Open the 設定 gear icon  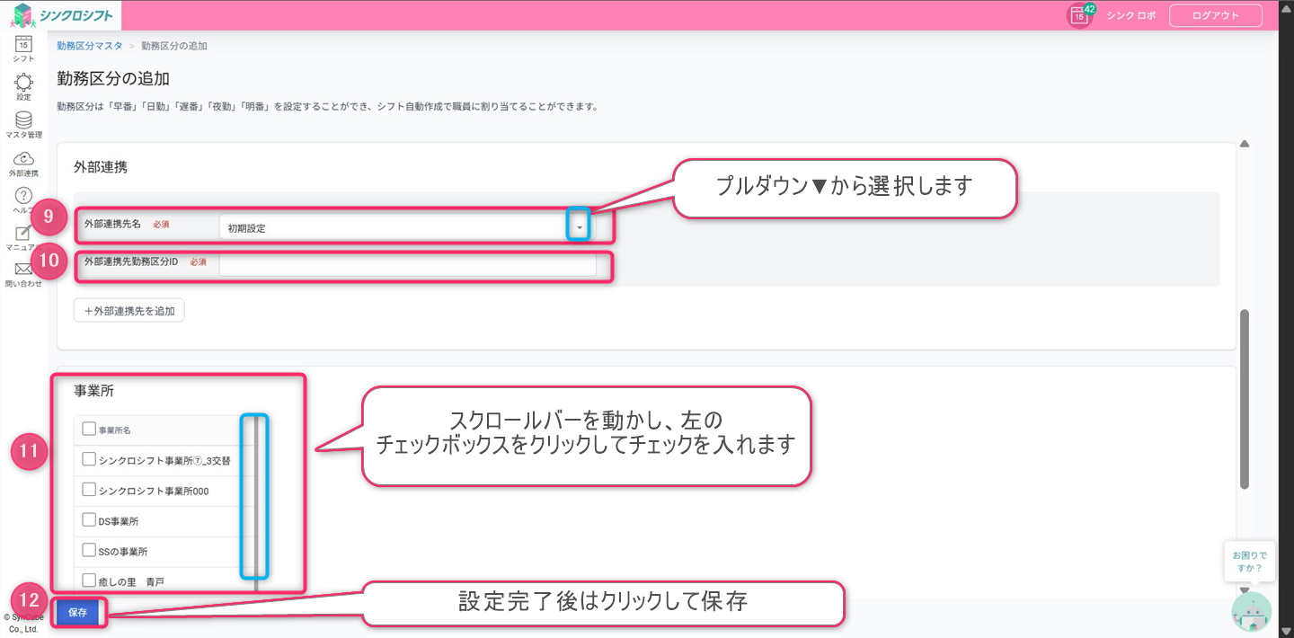(23, 83)
